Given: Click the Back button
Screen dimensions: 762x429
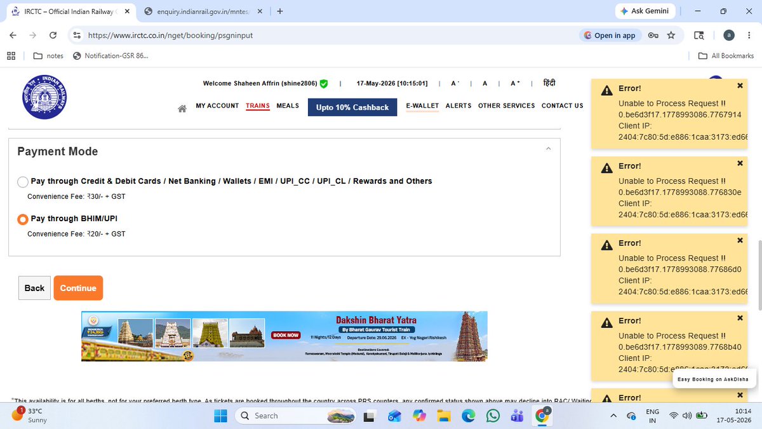Looking at the screenshot, I should pyautogui.click(x=34, y=288).
